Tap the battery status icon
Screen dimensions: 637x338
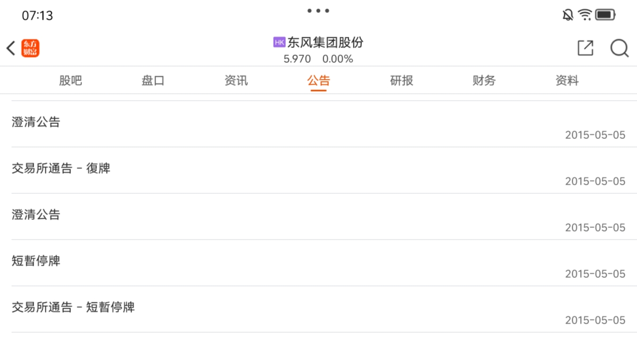click(x=605, y=15)
